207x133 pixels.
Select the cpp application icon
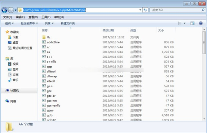coord(44,66)
